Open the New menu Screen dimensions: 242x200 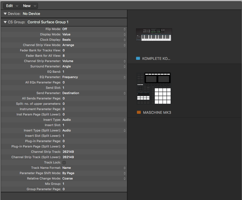tap(29, 6)
